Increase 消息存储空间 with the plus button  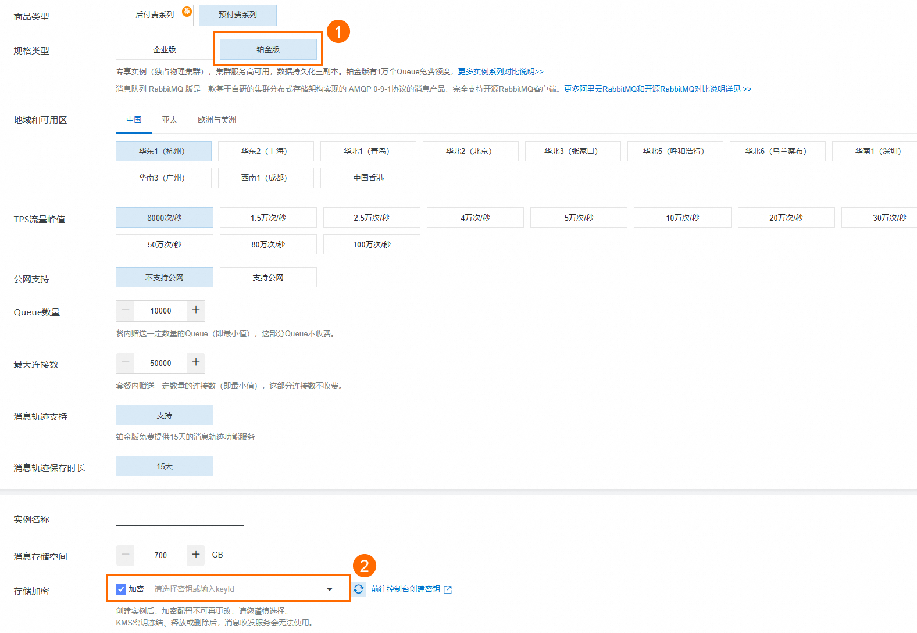pyautogui.click(x=196, y=555)
